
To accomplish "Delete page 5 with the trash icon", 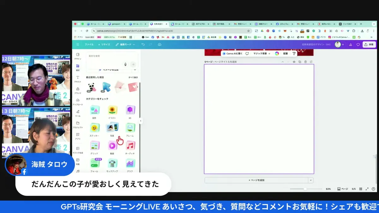I will [305, 62].
